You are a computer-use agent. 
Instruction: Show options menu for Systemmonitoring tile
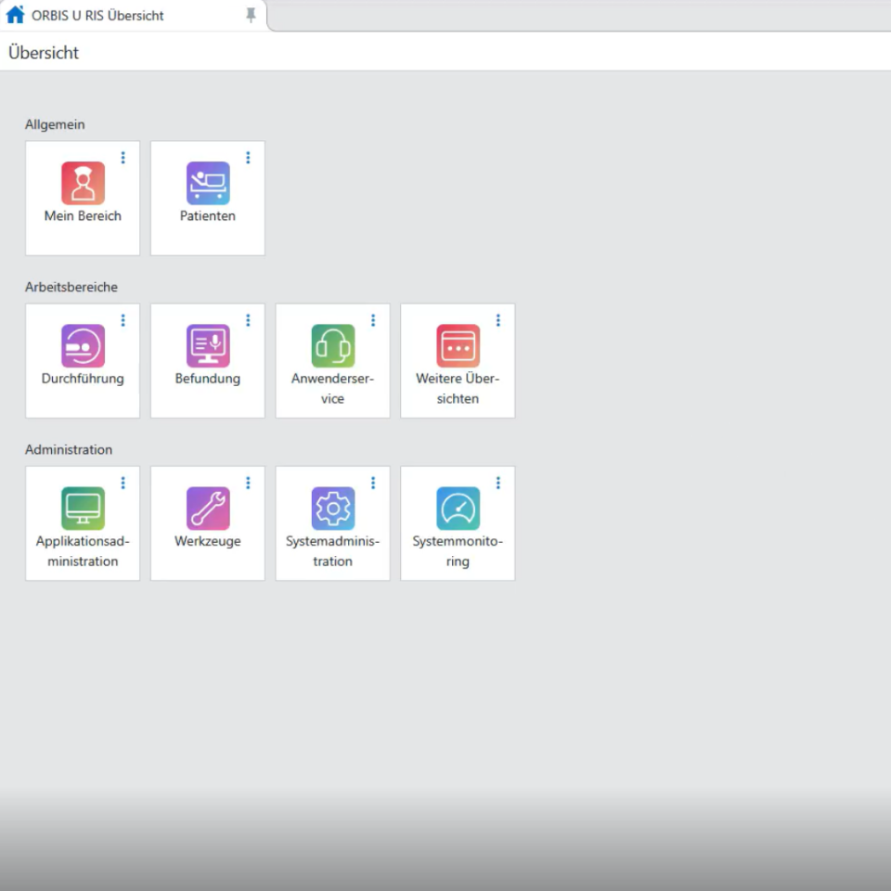497,483
